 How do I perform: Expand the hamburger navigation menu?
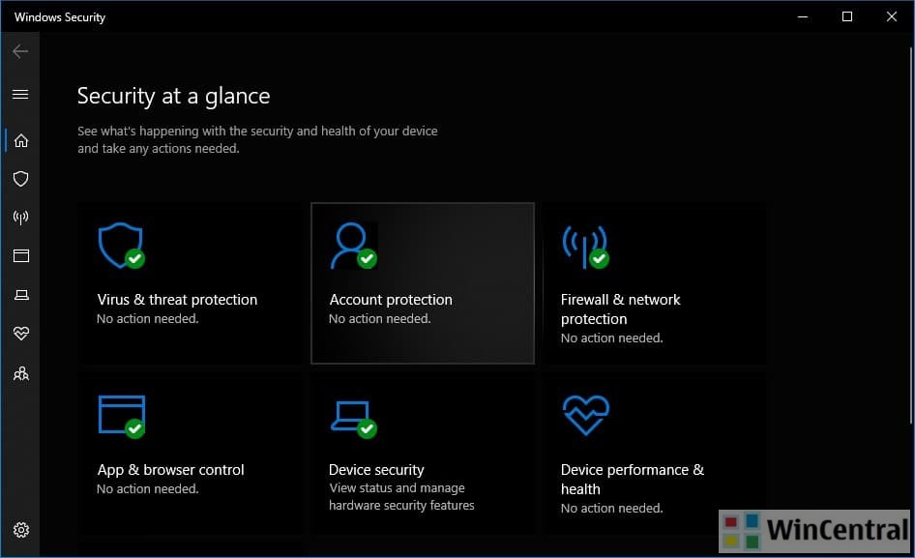click(x=20, y=95)
